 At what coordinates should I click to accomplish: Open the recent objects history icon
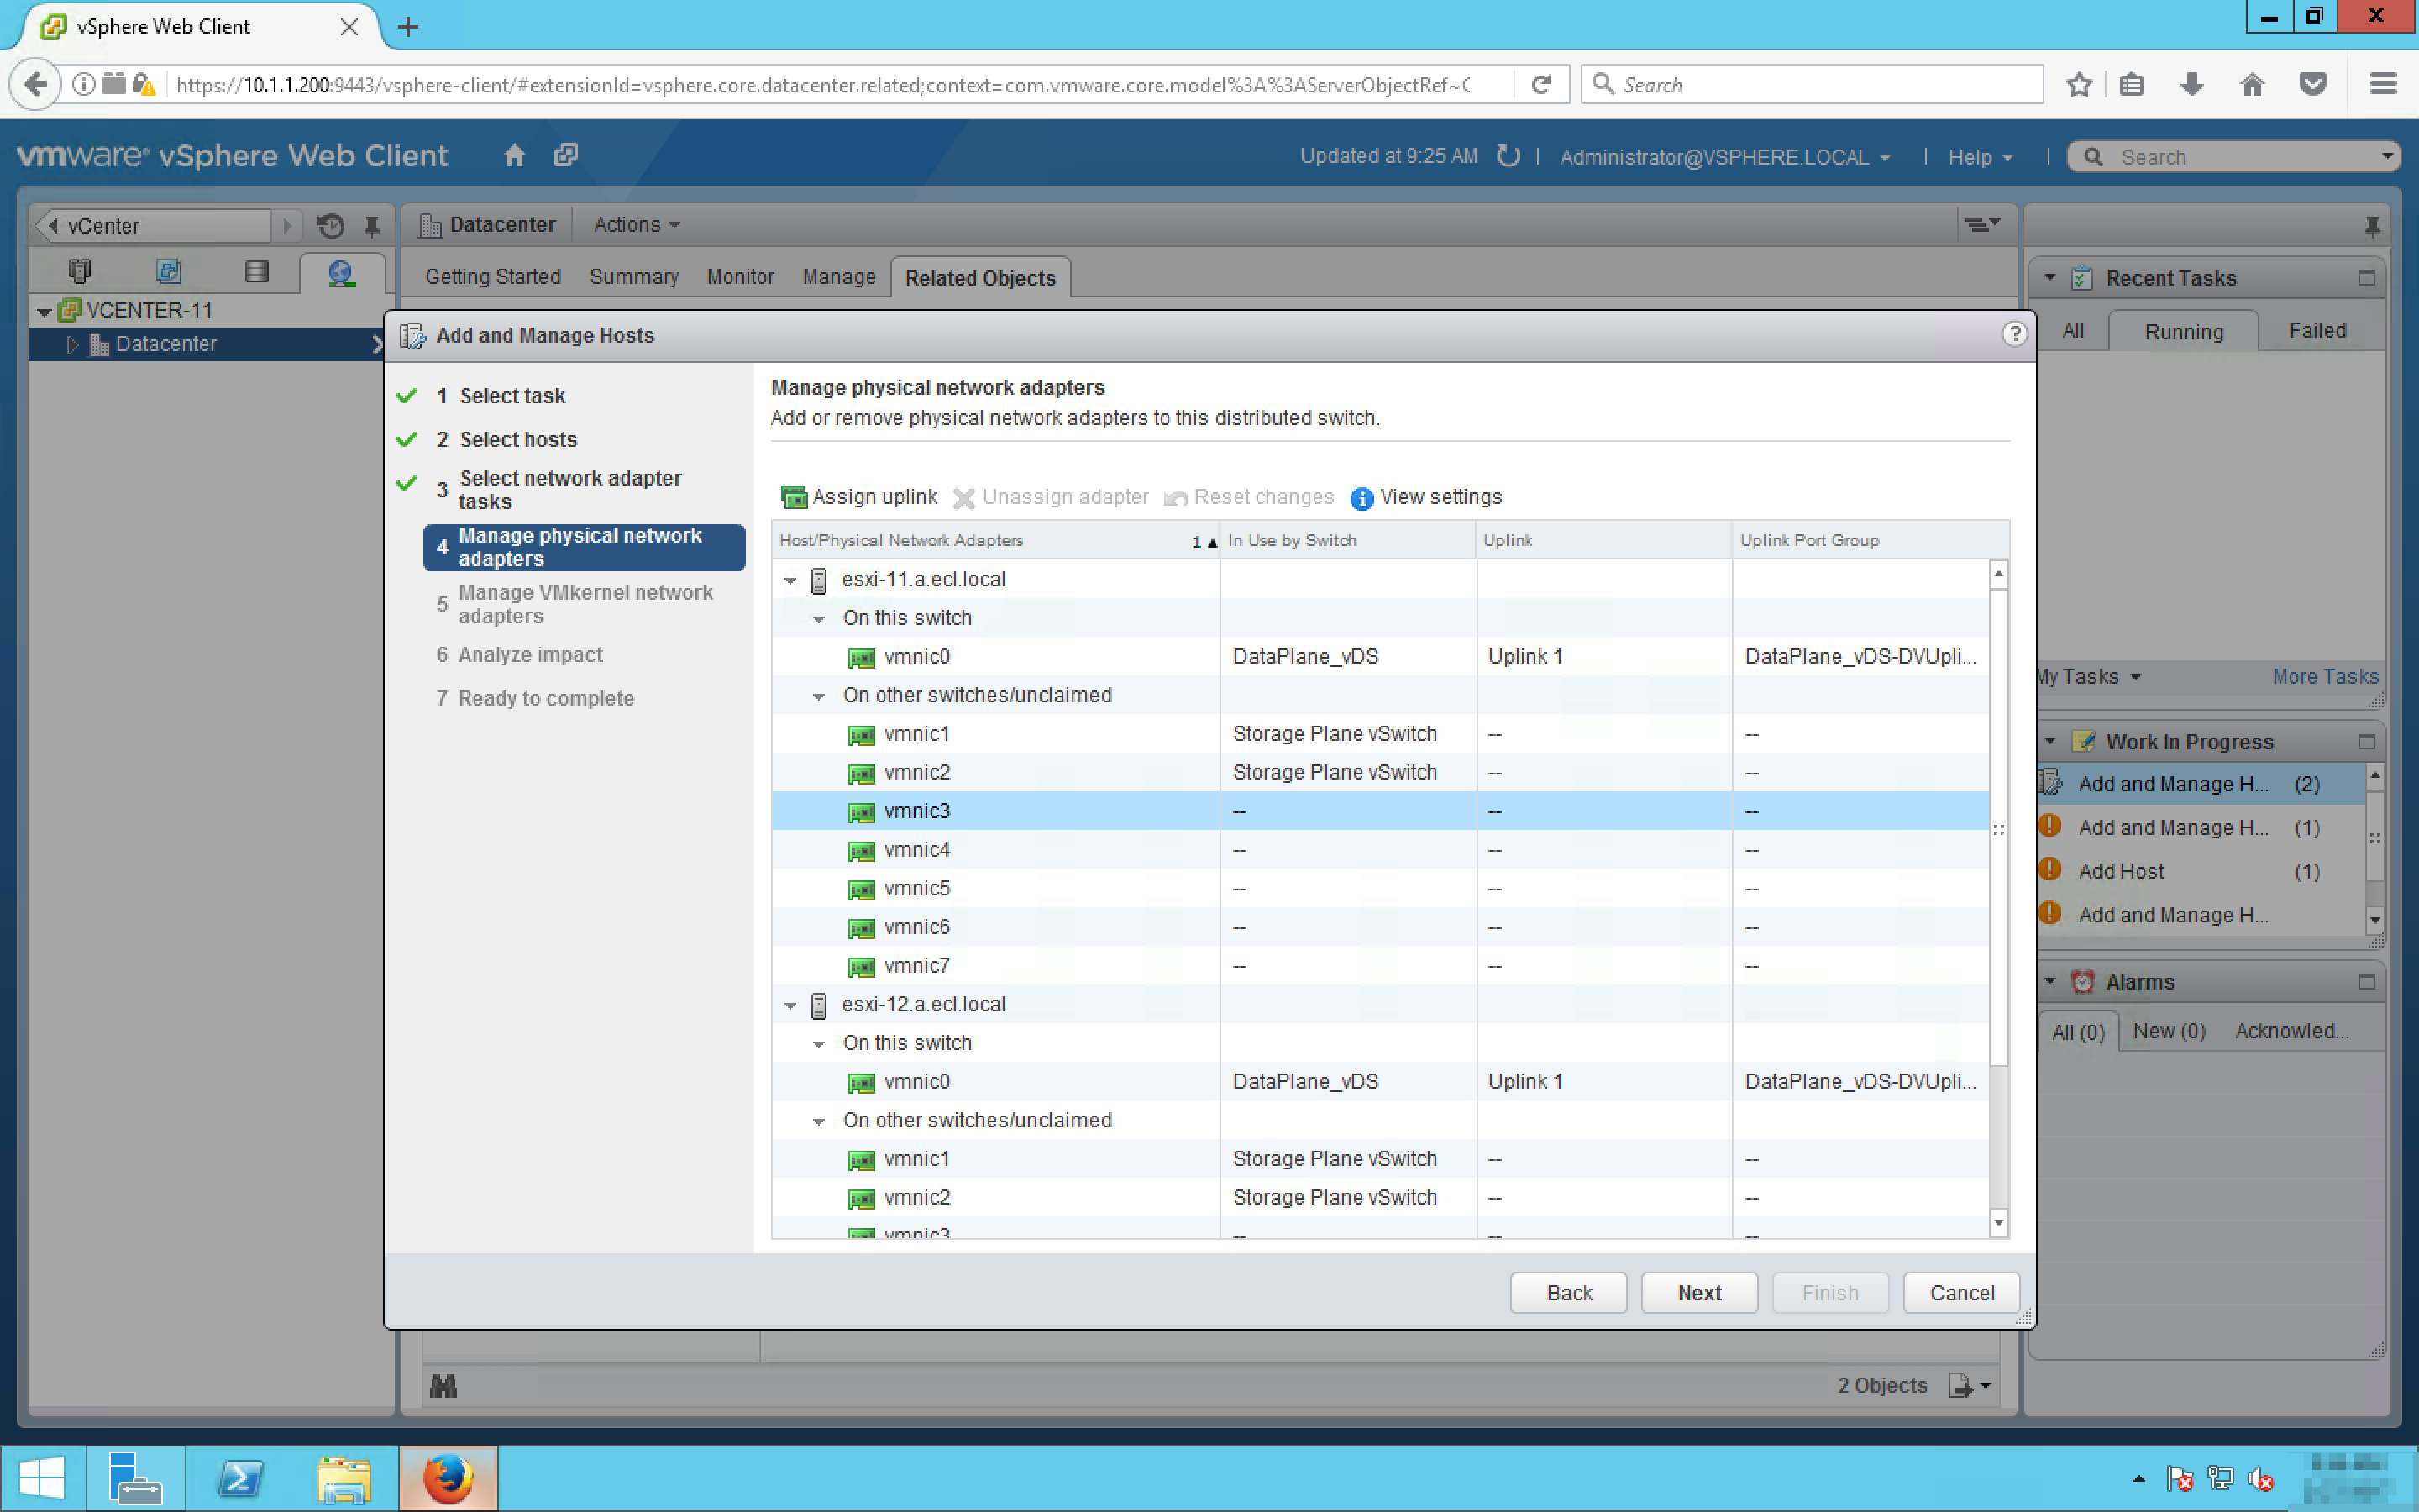[331, 226]
